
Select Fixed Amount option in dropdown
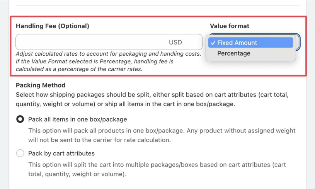(250, 43)
